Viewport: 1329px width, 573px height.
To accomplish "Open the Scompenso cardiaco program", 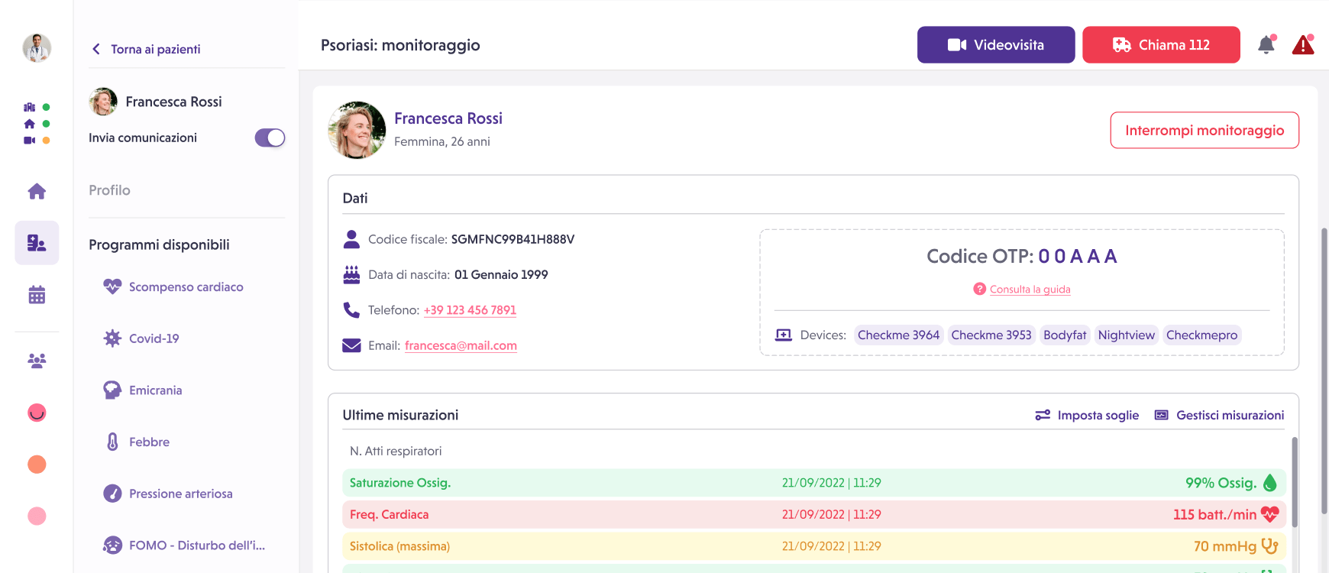I will coord(186,286).
